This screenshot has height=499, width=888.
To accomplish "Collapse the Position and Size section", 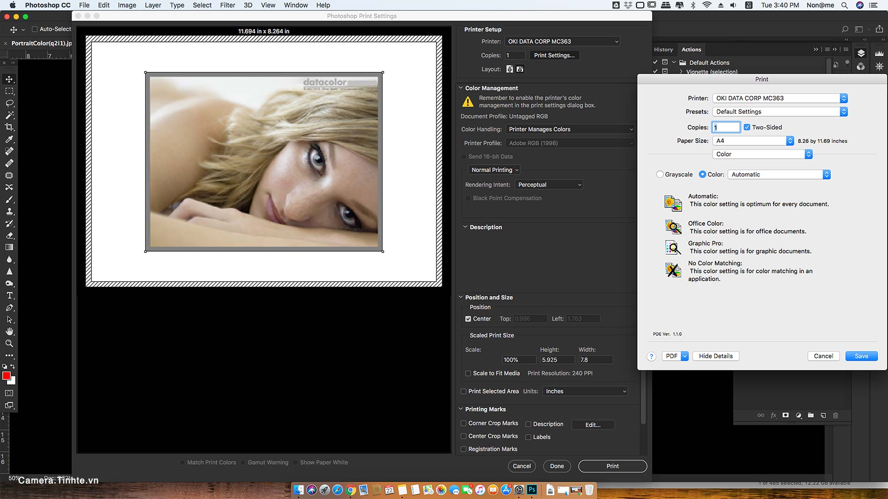I will pos(461,297).
